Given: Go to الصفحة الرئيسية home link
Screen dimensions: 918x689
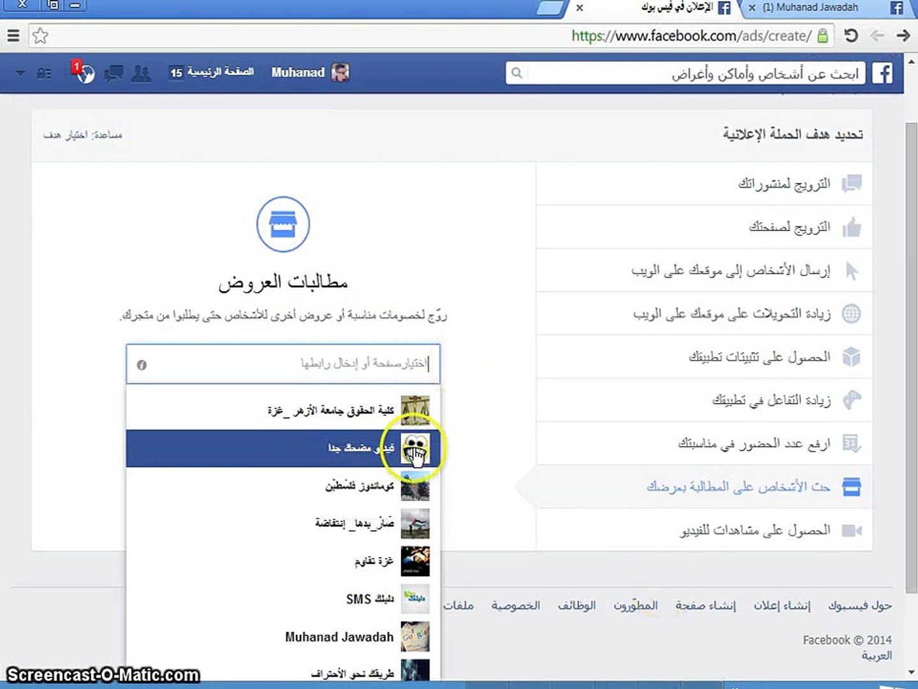Looking at the screenshot, I should coord(220,72).
